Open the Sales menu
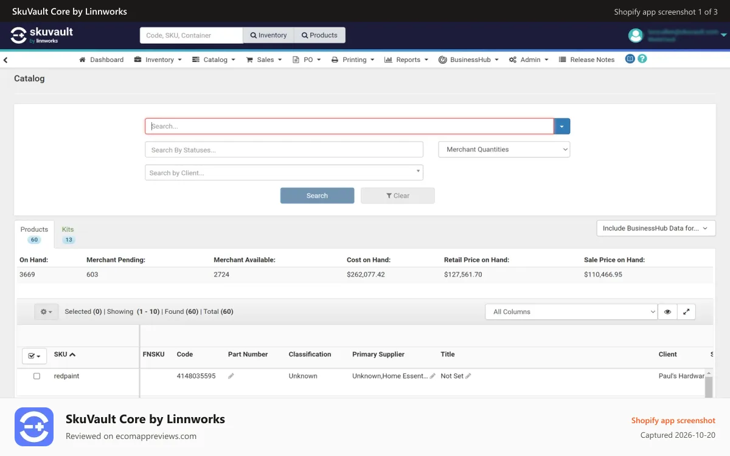Image resolution: width=730 pixels, height=456 pixels. 264,60
